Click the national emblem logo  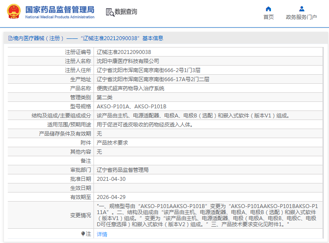[14, 12]
